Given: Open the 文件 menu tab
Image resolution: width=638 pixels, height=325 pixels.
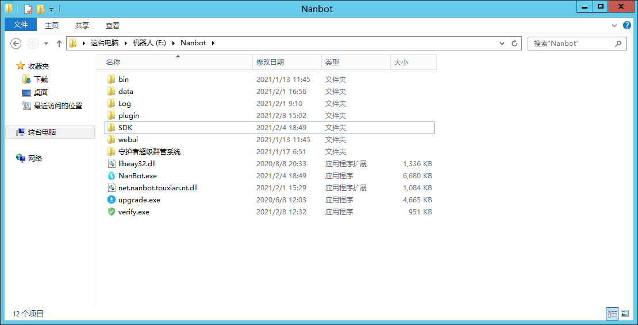Looking at the screenshot, I should pyautogui.click(x=21, y=25).
